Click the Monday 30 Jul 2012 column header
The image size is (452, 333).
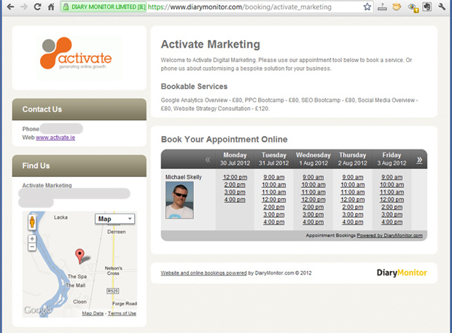235,159
